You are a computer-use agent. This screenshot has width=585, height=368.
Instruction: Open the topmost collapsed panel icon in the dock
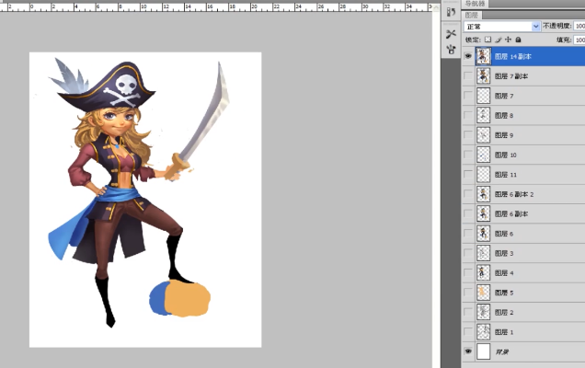[451, 12]
